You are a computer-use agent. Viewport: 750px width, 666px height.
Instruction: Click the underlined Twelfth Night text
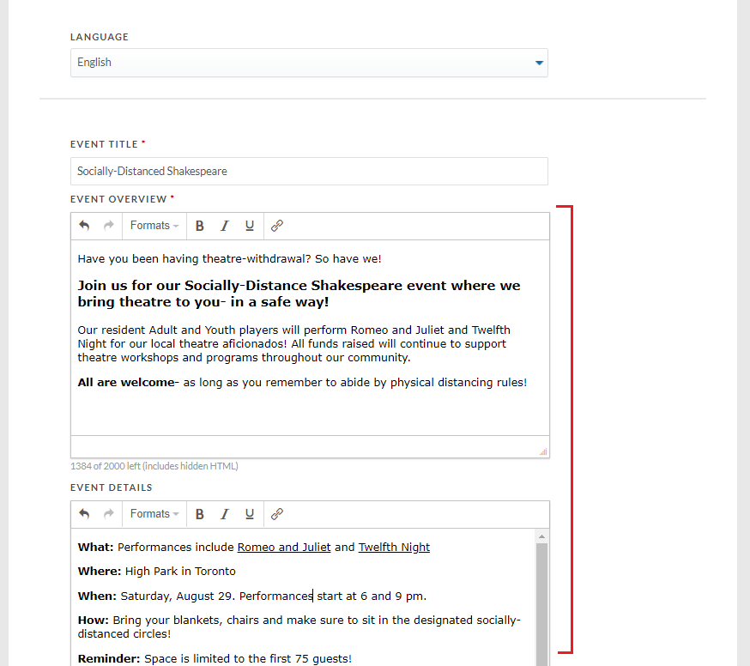(394, 548)
